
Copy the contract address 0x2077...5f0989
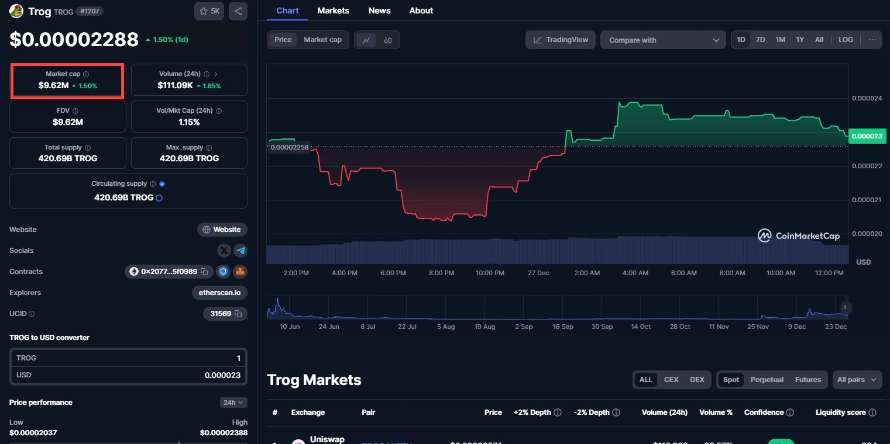click(204, 272)
